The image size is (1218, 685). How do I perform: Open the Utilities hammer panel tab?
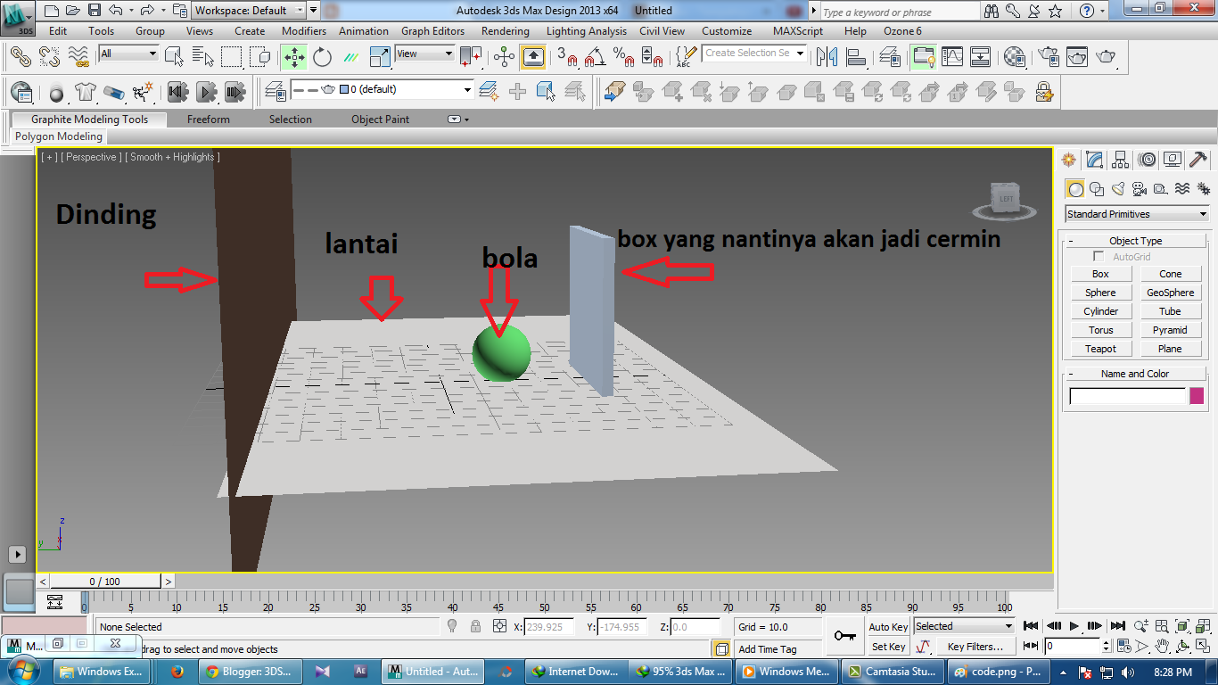coord(1198,160)
